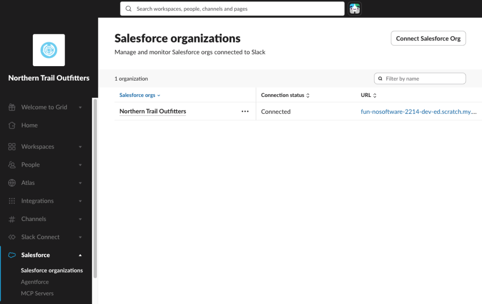Viewport: 482px width, 304px height.
Task: Expand the Integrations section arrow
Action: point(80,201)
